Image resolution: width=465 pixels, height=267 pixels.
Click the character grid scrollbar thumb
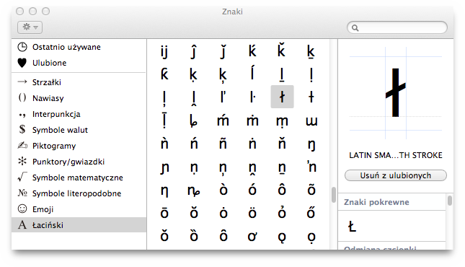point(334,195)
